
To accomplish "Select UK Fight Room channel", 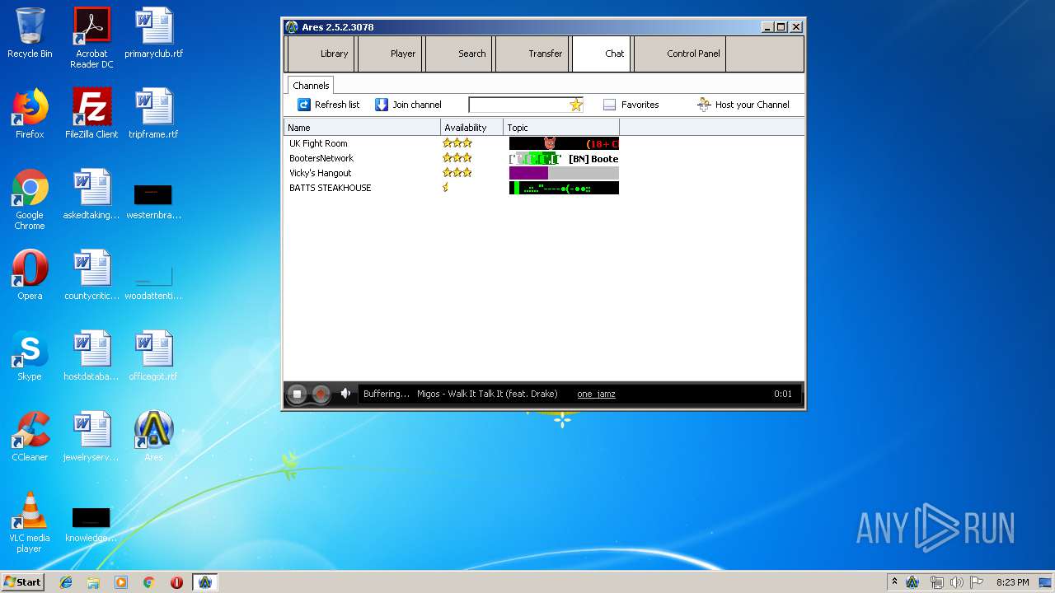I will [318, 143].
